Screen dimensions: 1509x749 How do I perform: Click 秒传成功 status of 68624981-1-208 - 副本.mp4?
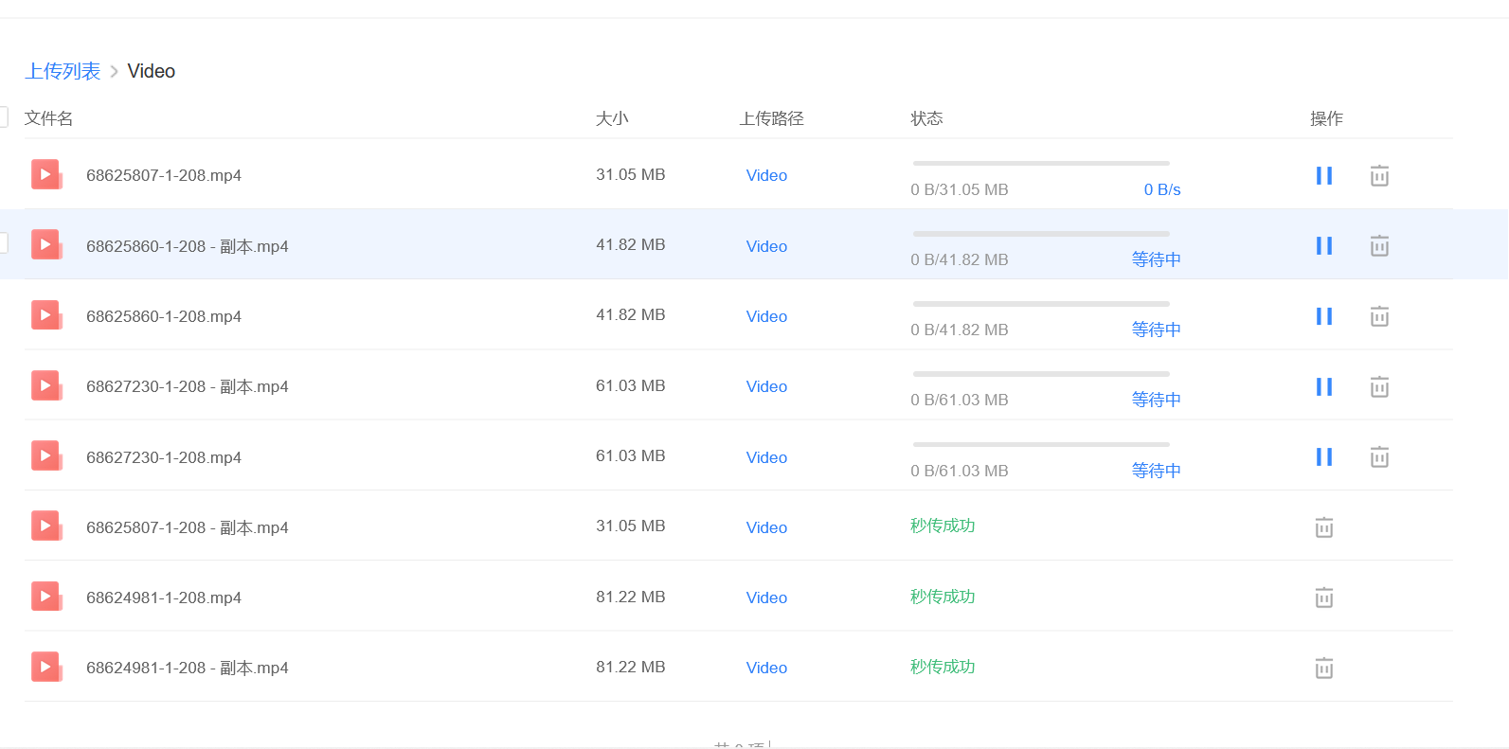tap(943, 667)
